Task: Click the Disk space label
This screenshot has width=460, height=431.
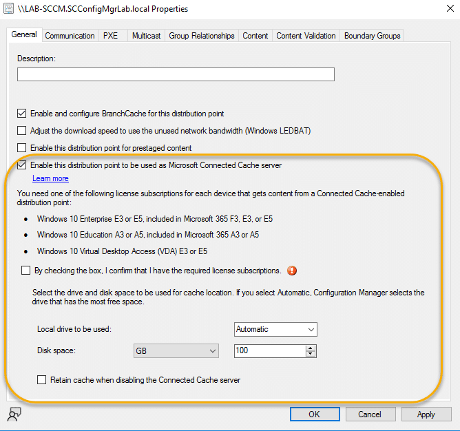Action: tap(56, 350)
